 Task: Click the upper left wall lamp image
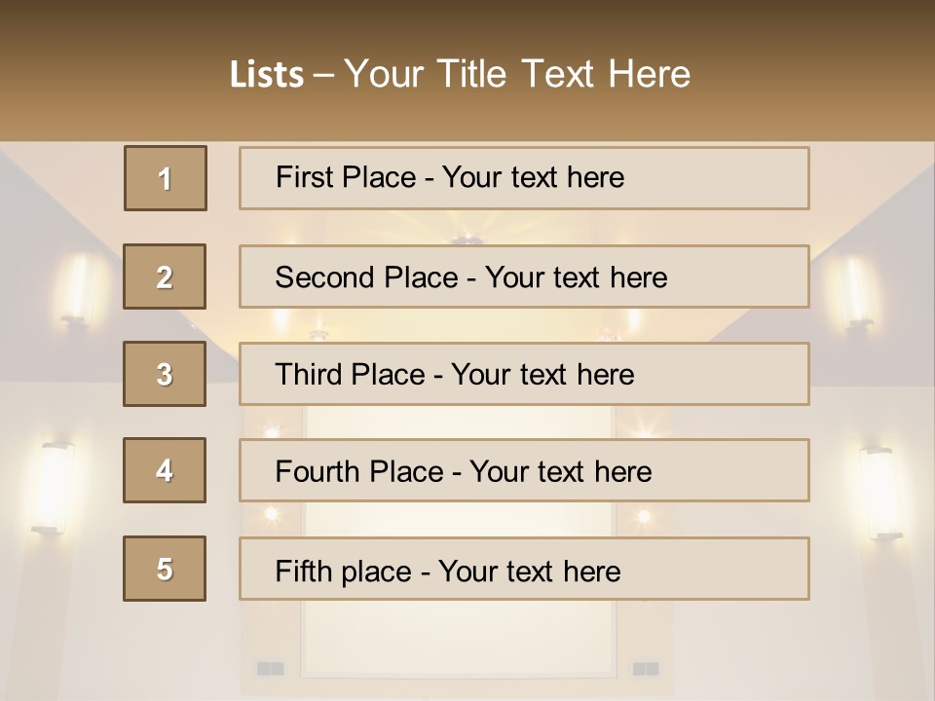click(78, 290)
